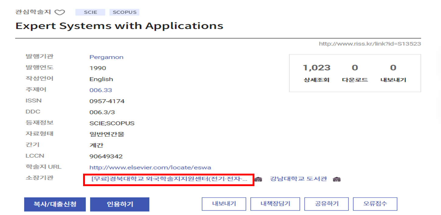Add to bookshelf with 내책장담기 button
The width and height of the screenshot is (441, 215).
[x=275, y=204]
